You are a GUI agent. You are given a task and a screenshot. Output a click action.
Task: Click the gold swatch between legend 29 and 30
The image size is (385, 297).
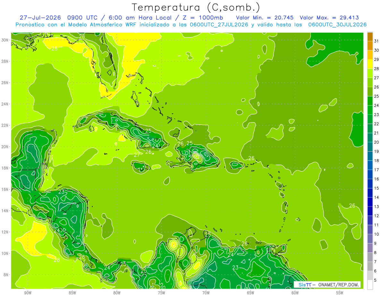(370, 54)
